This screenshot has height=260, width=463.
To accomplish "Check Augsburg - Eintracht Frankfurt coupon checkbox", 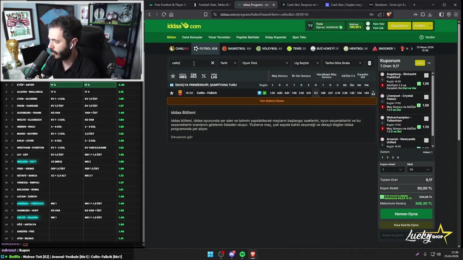I will [426, 75].
